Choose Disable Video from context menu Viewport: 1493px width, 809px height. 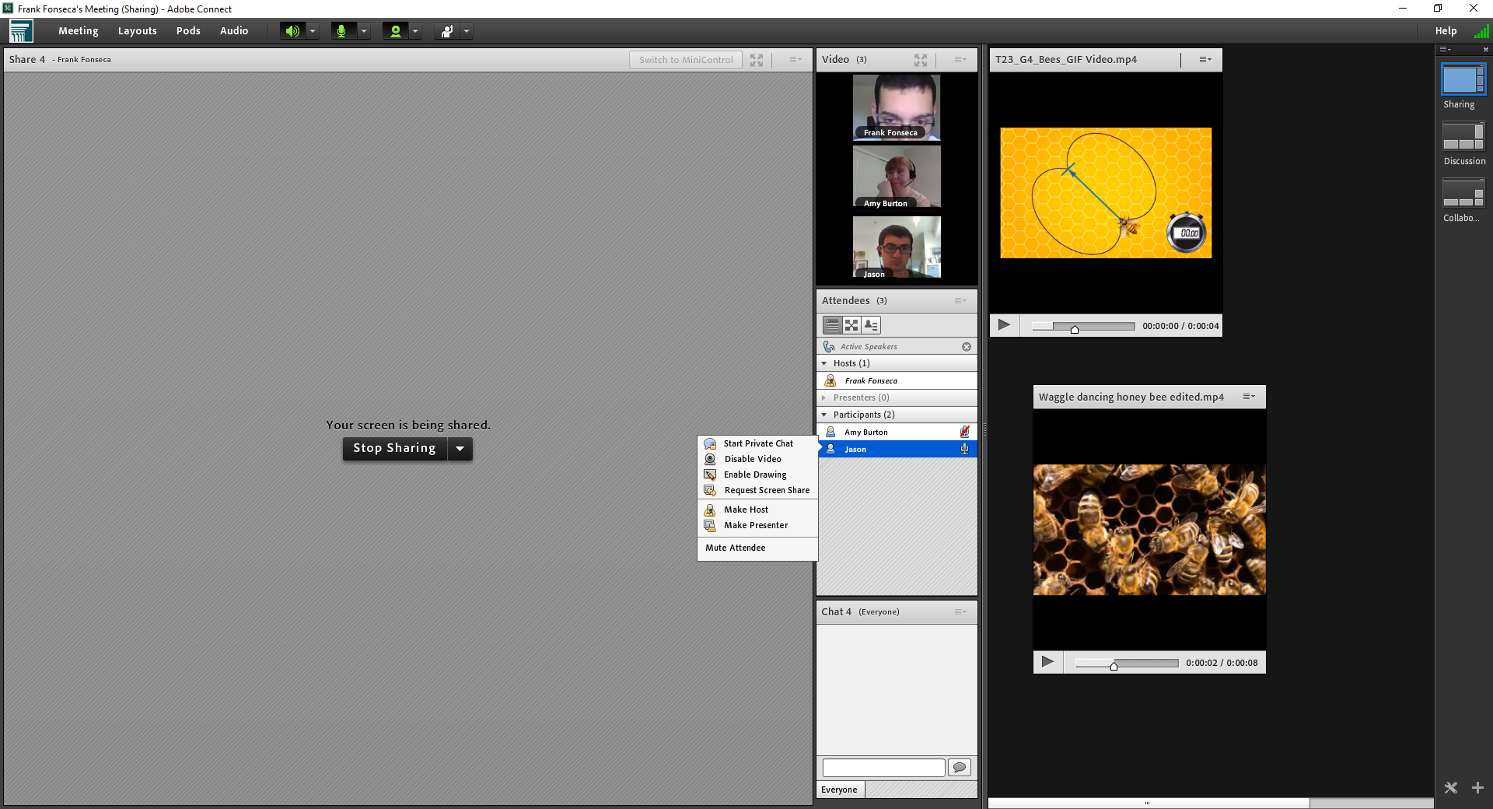click(757, 460)
